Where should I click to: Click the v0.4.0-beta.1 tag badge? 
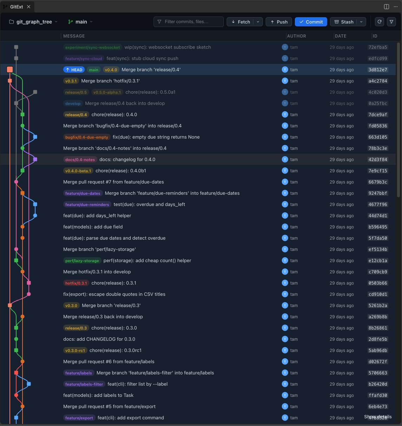78,171
